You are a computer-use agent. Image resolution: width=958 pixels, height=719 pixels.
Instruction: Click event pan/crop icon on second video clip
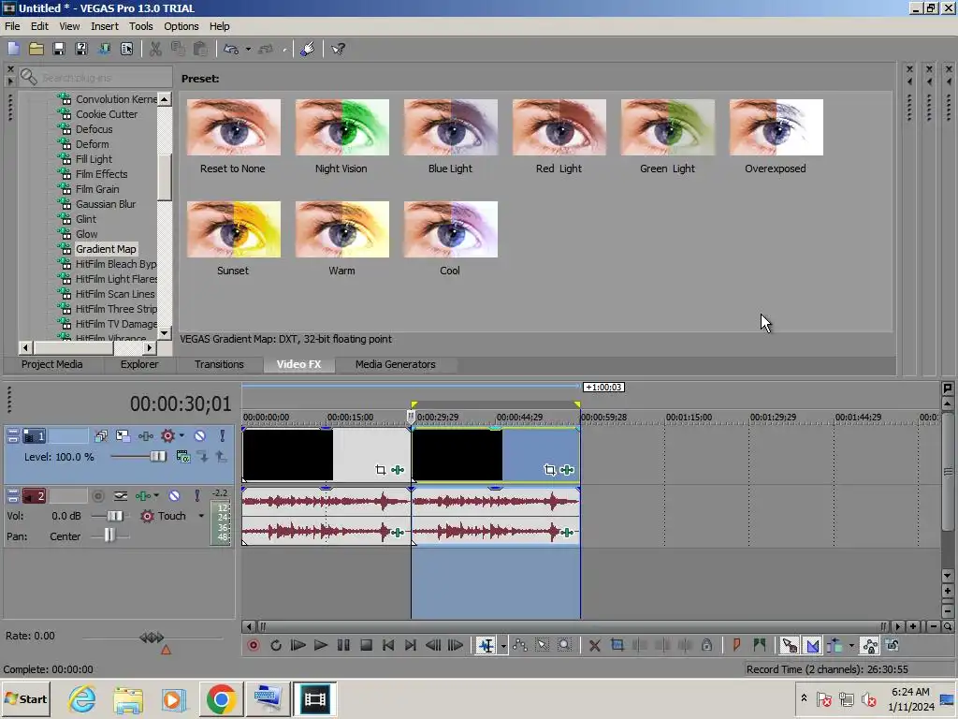(549, 470)
